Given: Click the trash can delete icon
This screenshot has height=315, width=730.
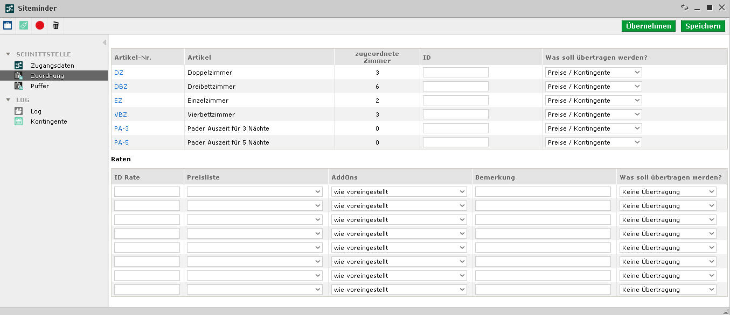Looking at the screenshot, I should pos(56,25).
